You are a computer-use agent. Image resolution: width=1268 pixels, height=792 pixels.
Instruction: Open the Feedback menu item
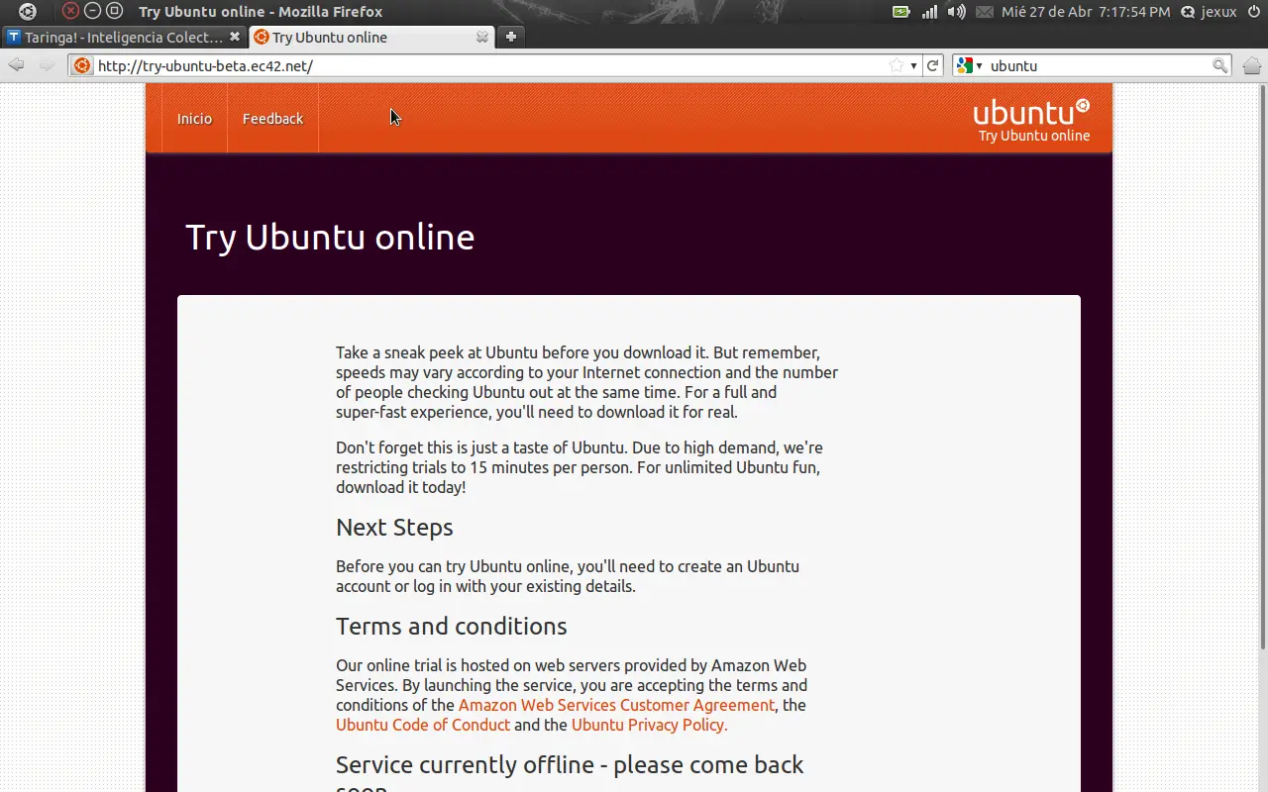tap(272, 119)
